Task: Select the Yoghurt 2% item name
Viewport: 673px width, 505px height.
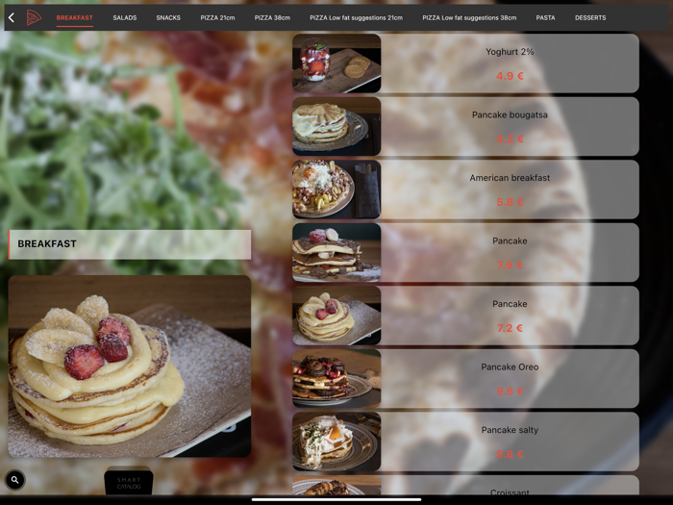Action: pyautogui.click(x=510, y=52)
